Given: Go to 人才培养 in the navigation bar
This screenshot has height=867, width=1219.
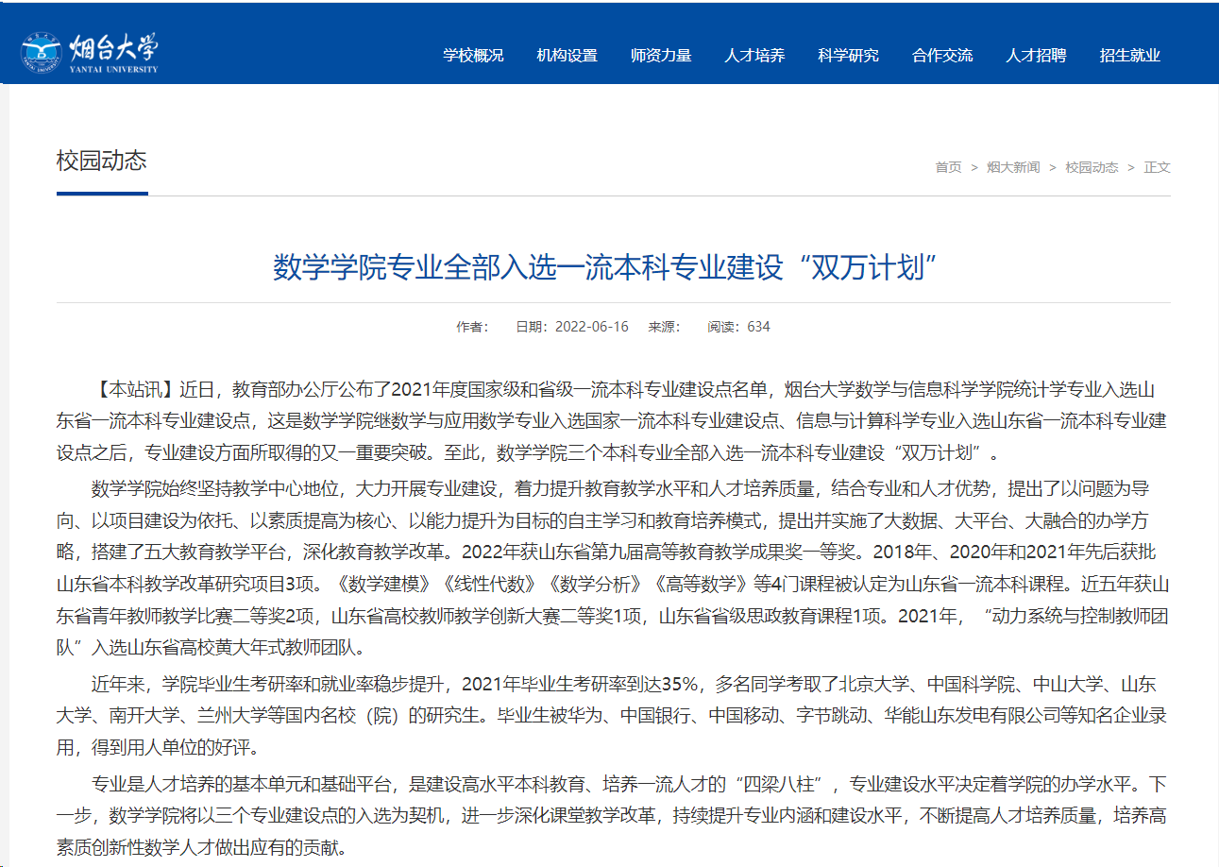Looking at the screenshot, I should [x=754, y=55].
